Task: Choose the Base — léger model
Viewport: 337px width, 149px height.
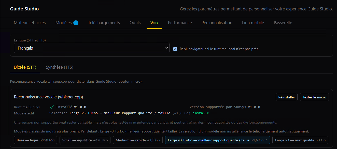Action: [x=36, y=140]
